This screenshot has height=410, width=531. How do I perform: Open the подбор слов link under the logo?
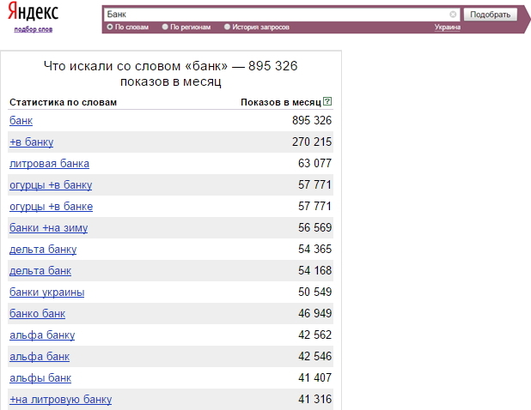(34, 29)
